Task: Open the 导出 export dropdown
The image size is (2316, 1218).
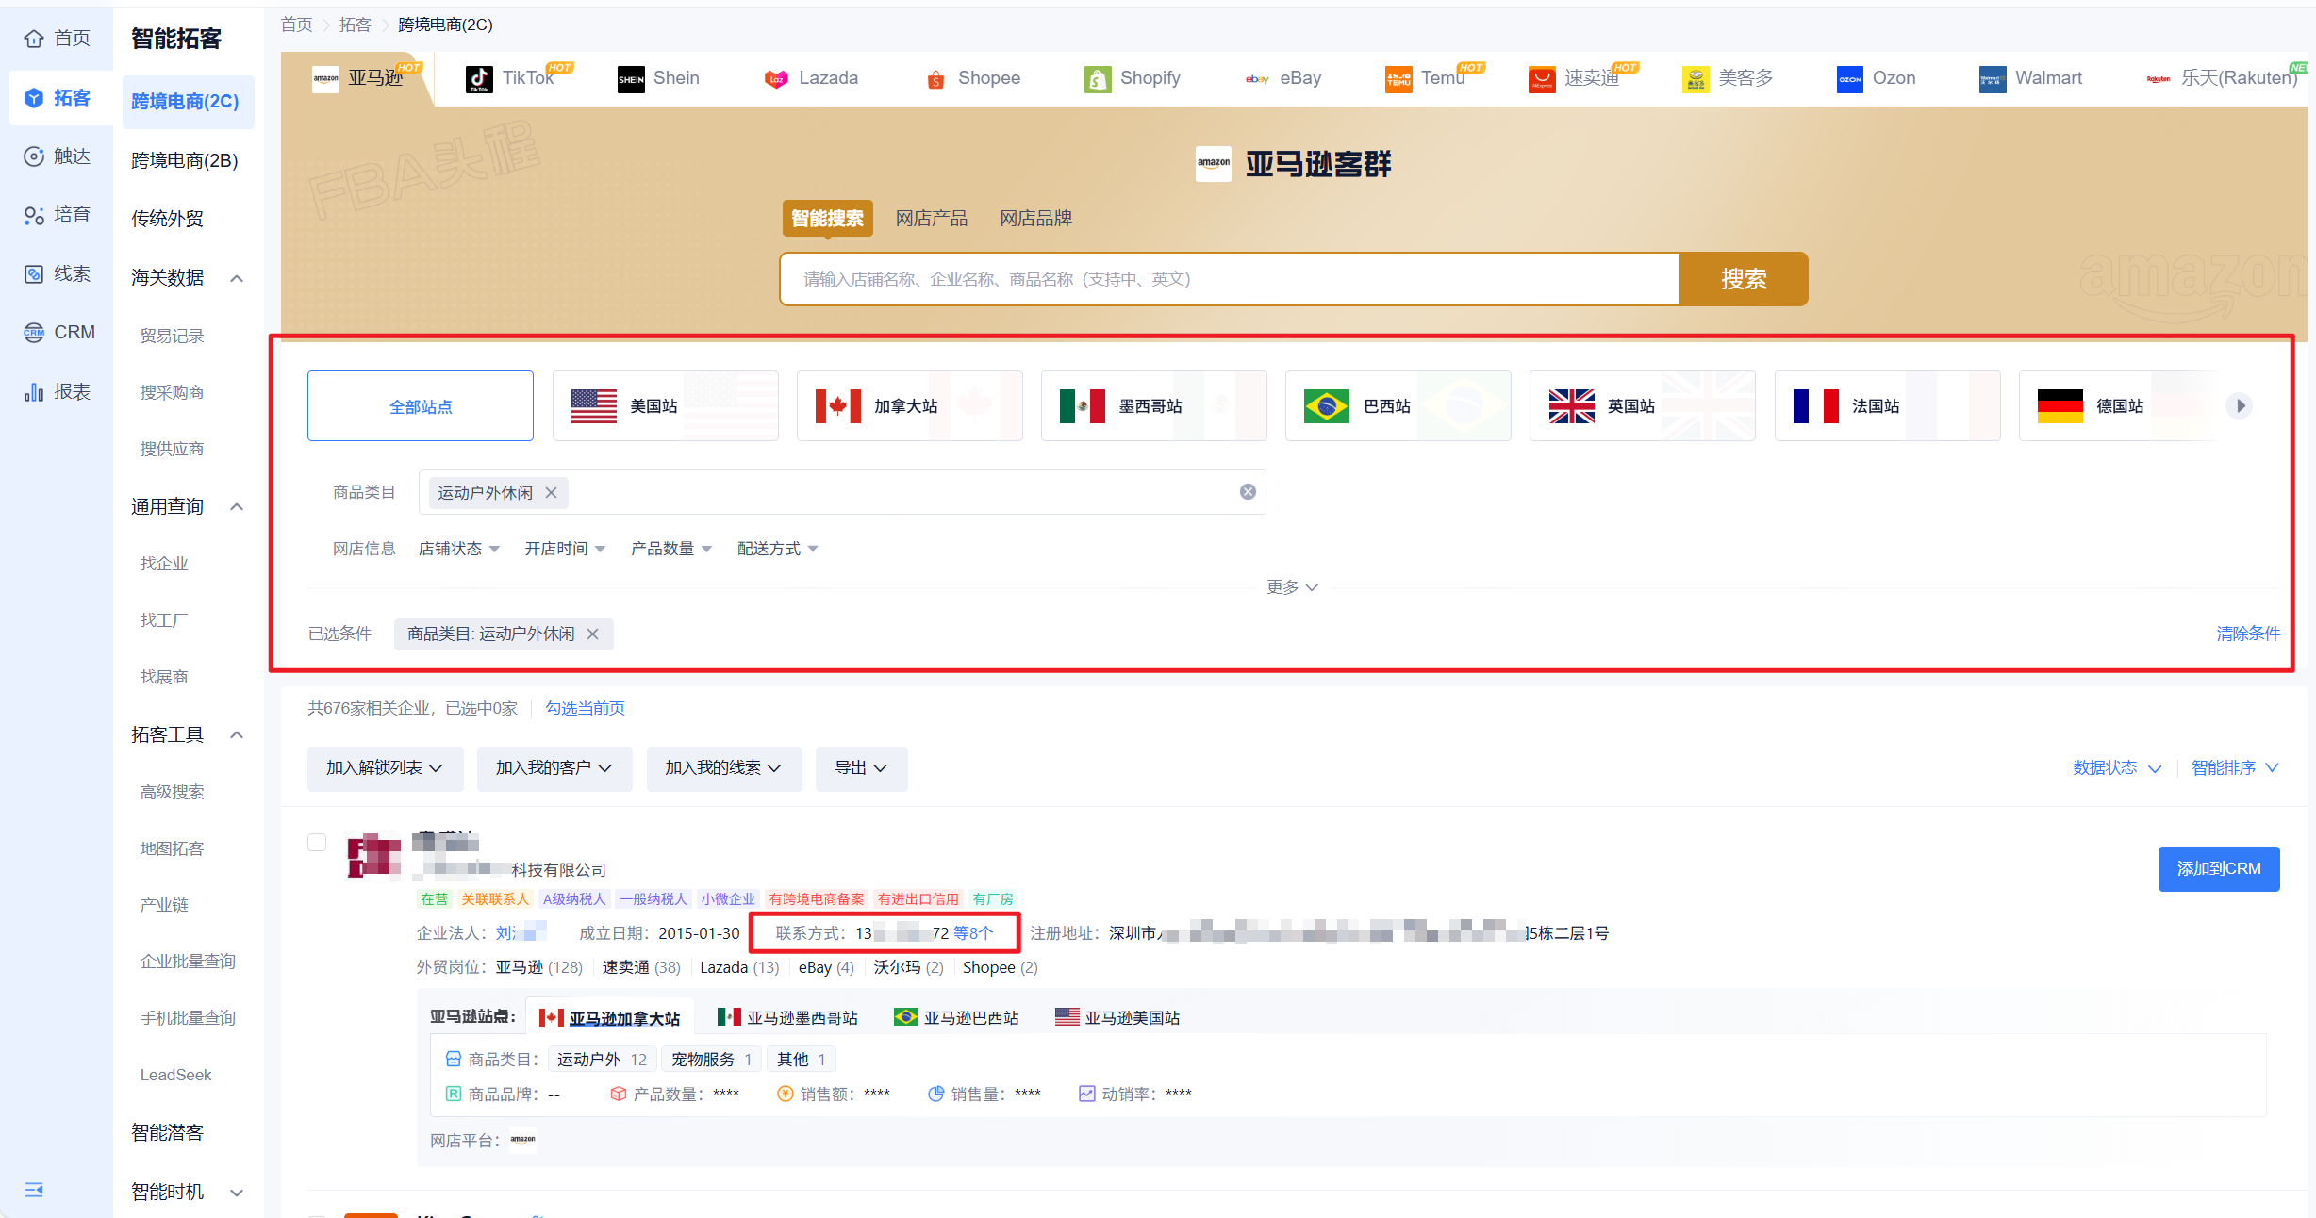Action: click(861, 768)
